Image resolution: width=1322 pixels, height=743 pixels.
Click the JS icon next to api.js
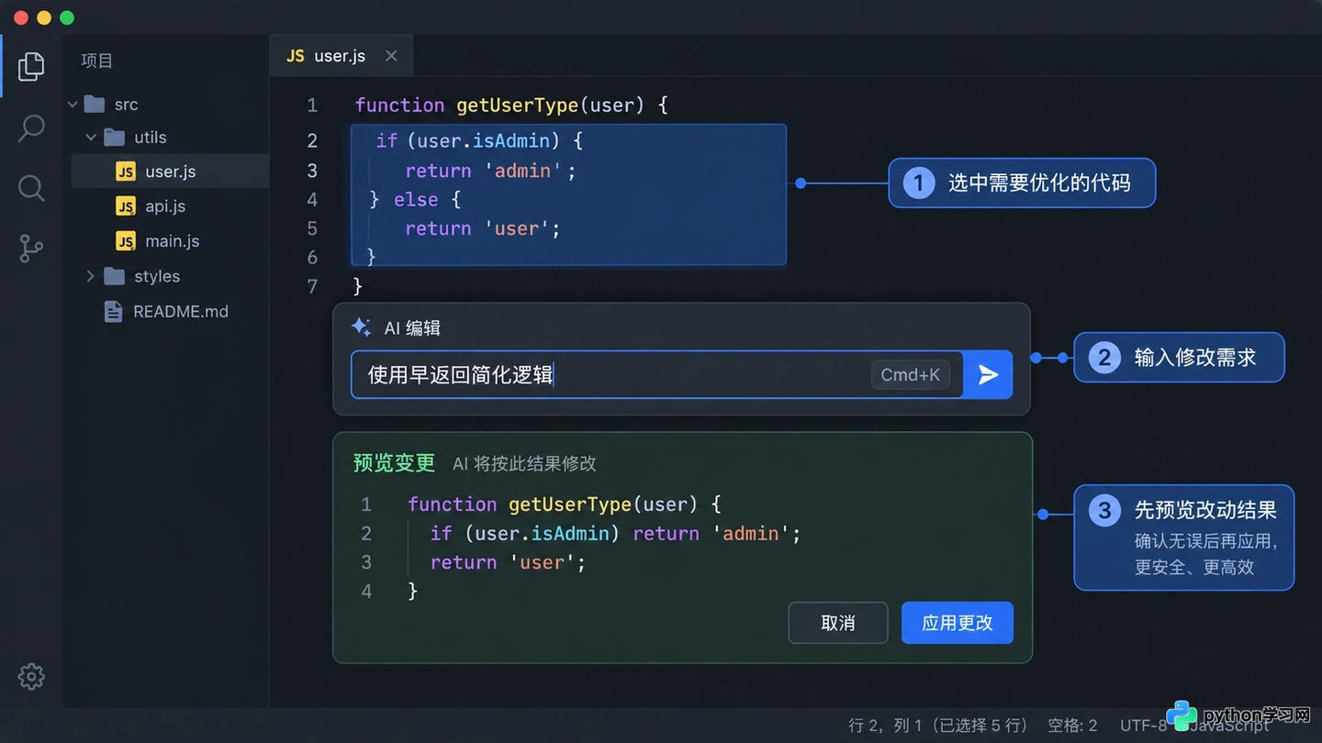pos(126,206)
